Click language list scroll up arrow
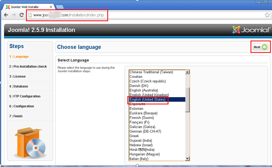The height and width of the screenshot is (167, 272). point(187,72)
